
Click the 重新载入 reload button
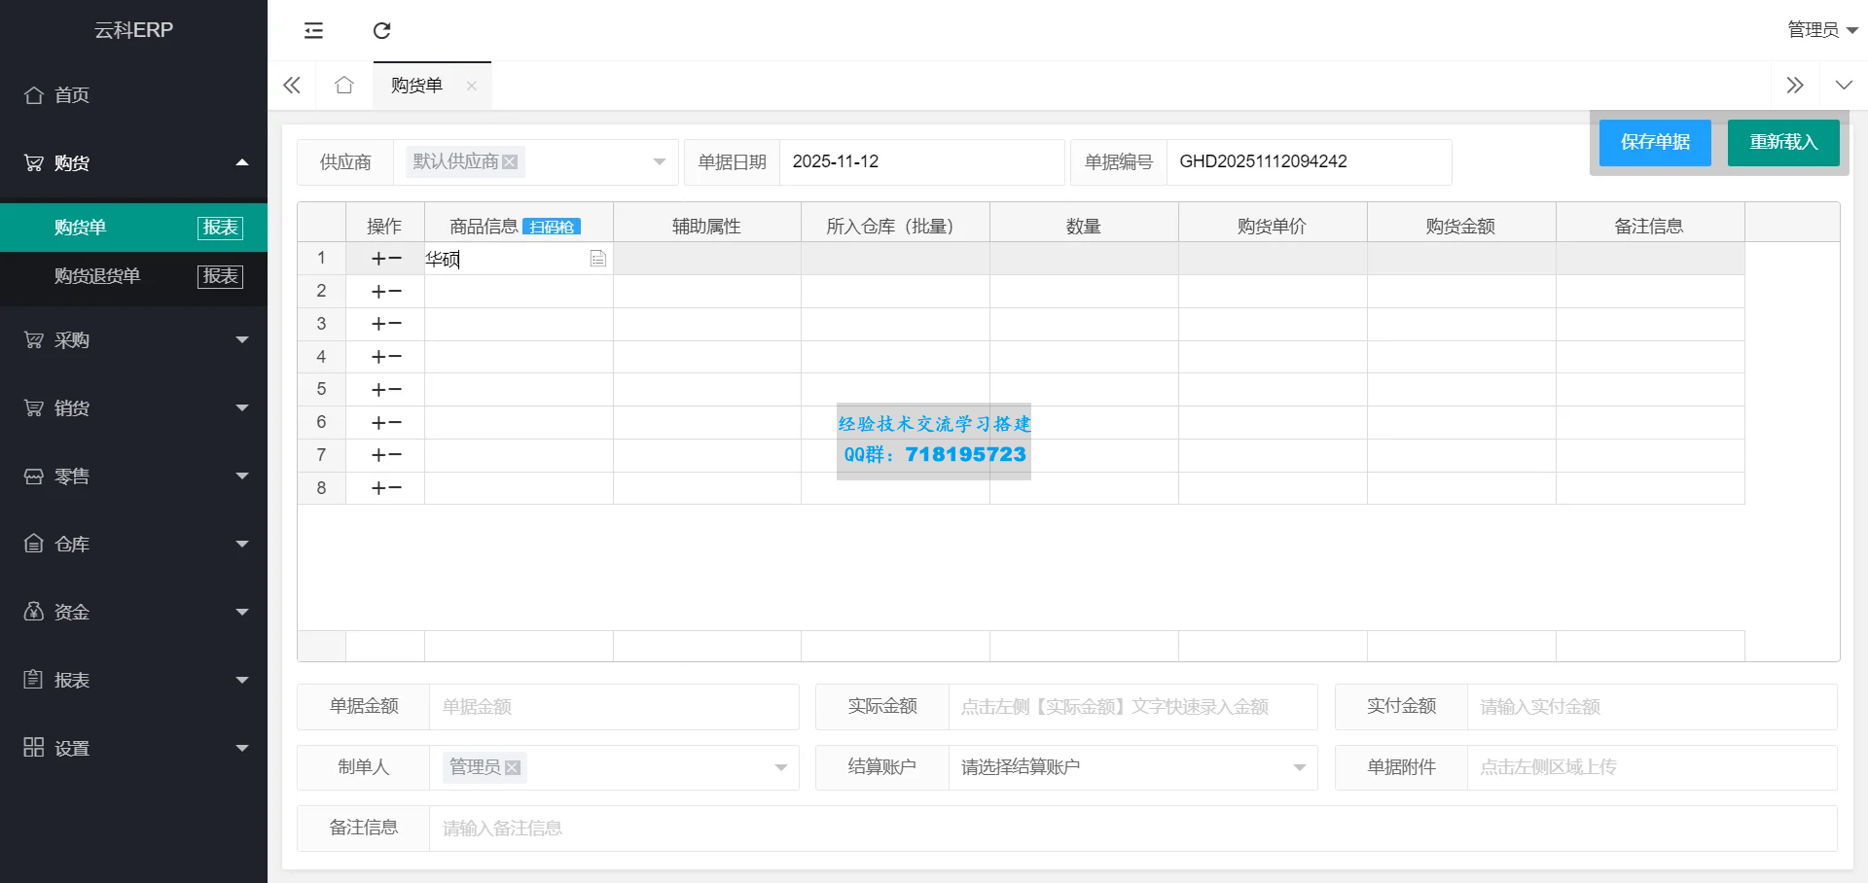(1782, 143)
